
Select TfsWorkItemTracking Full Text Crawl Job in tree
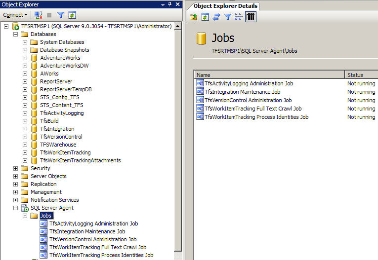point(98,247)
